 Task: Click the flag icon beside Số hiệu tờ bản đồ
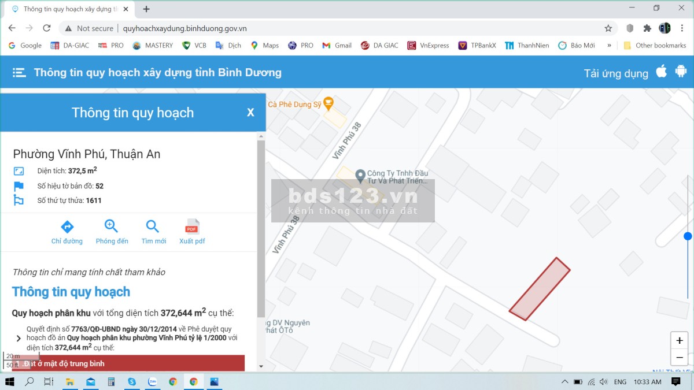tap(19, 186)
